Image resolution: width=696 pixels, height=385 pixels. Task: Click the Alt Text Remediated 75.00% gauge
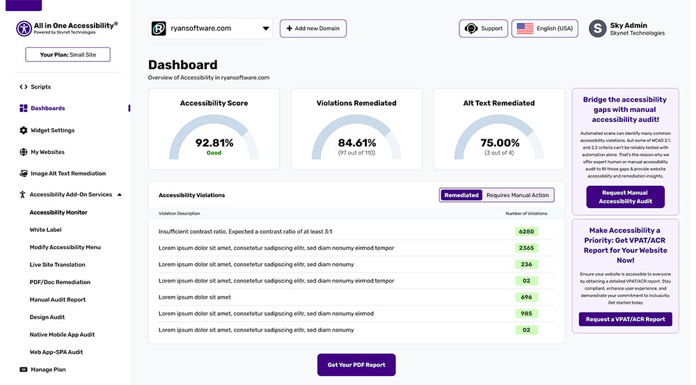click(x=499, y=138)
